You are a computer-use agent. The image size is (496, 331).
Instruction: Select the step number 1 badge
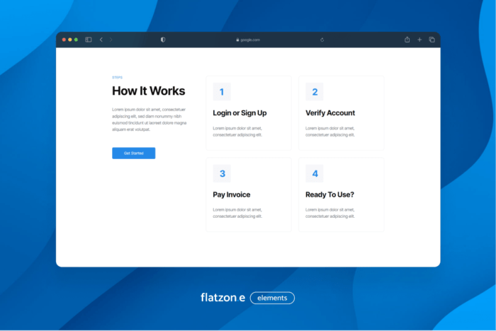pyautogui.click(x=222, y=92)
